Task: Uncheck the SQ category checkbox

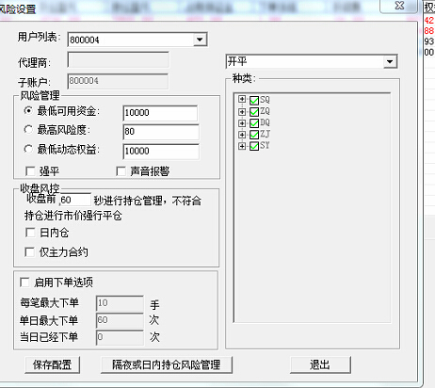Action: point(254,100)
